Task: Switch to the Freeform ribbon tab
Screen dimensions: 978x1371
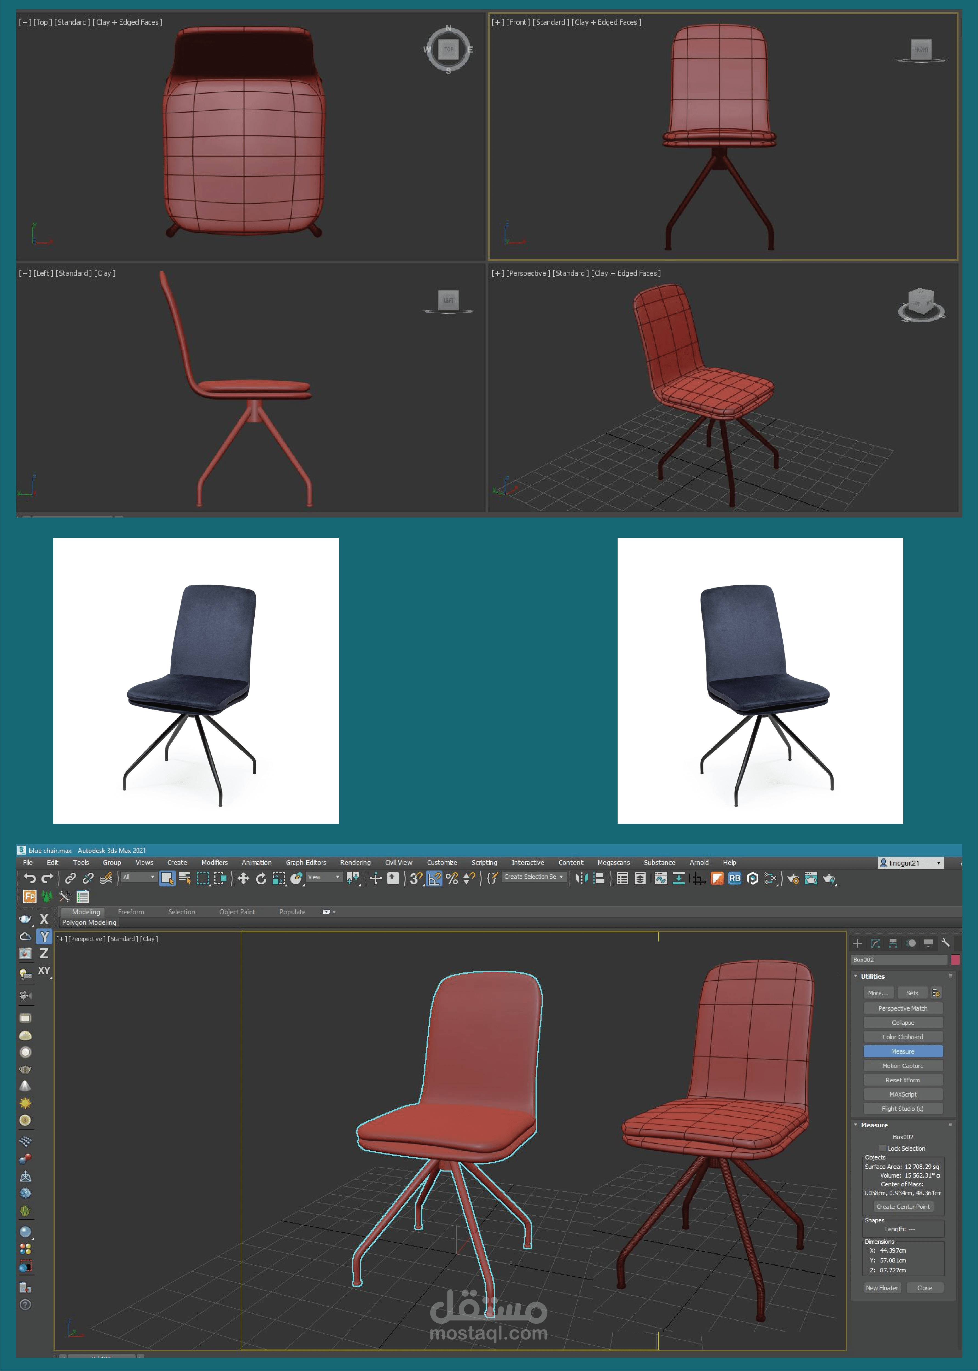Action: [x=131, y=912]
